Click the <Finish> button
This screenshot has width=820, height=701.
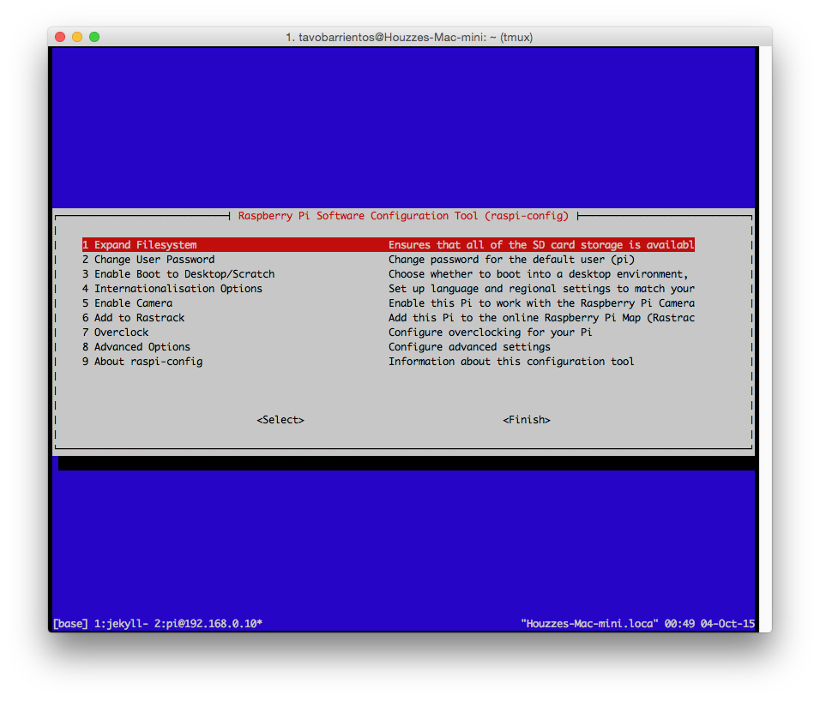(527, 420)
